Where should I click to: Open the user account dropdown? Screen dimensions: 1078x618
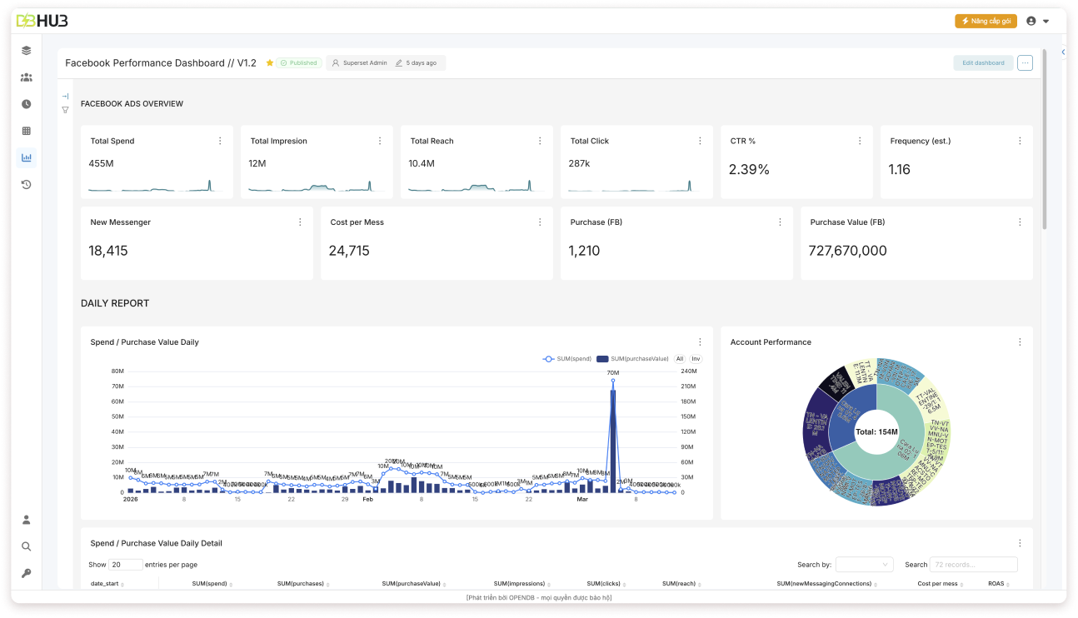coord(1037,21)
